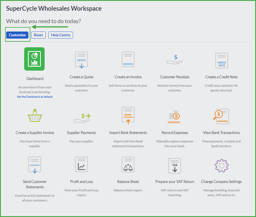Click the Dashboard title text
Viewport: 256px width, 217px height.
35,79
